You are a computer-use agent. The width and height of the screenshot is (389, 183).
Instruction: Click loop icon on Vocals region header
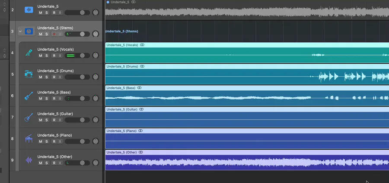click(x=142, y=45)
